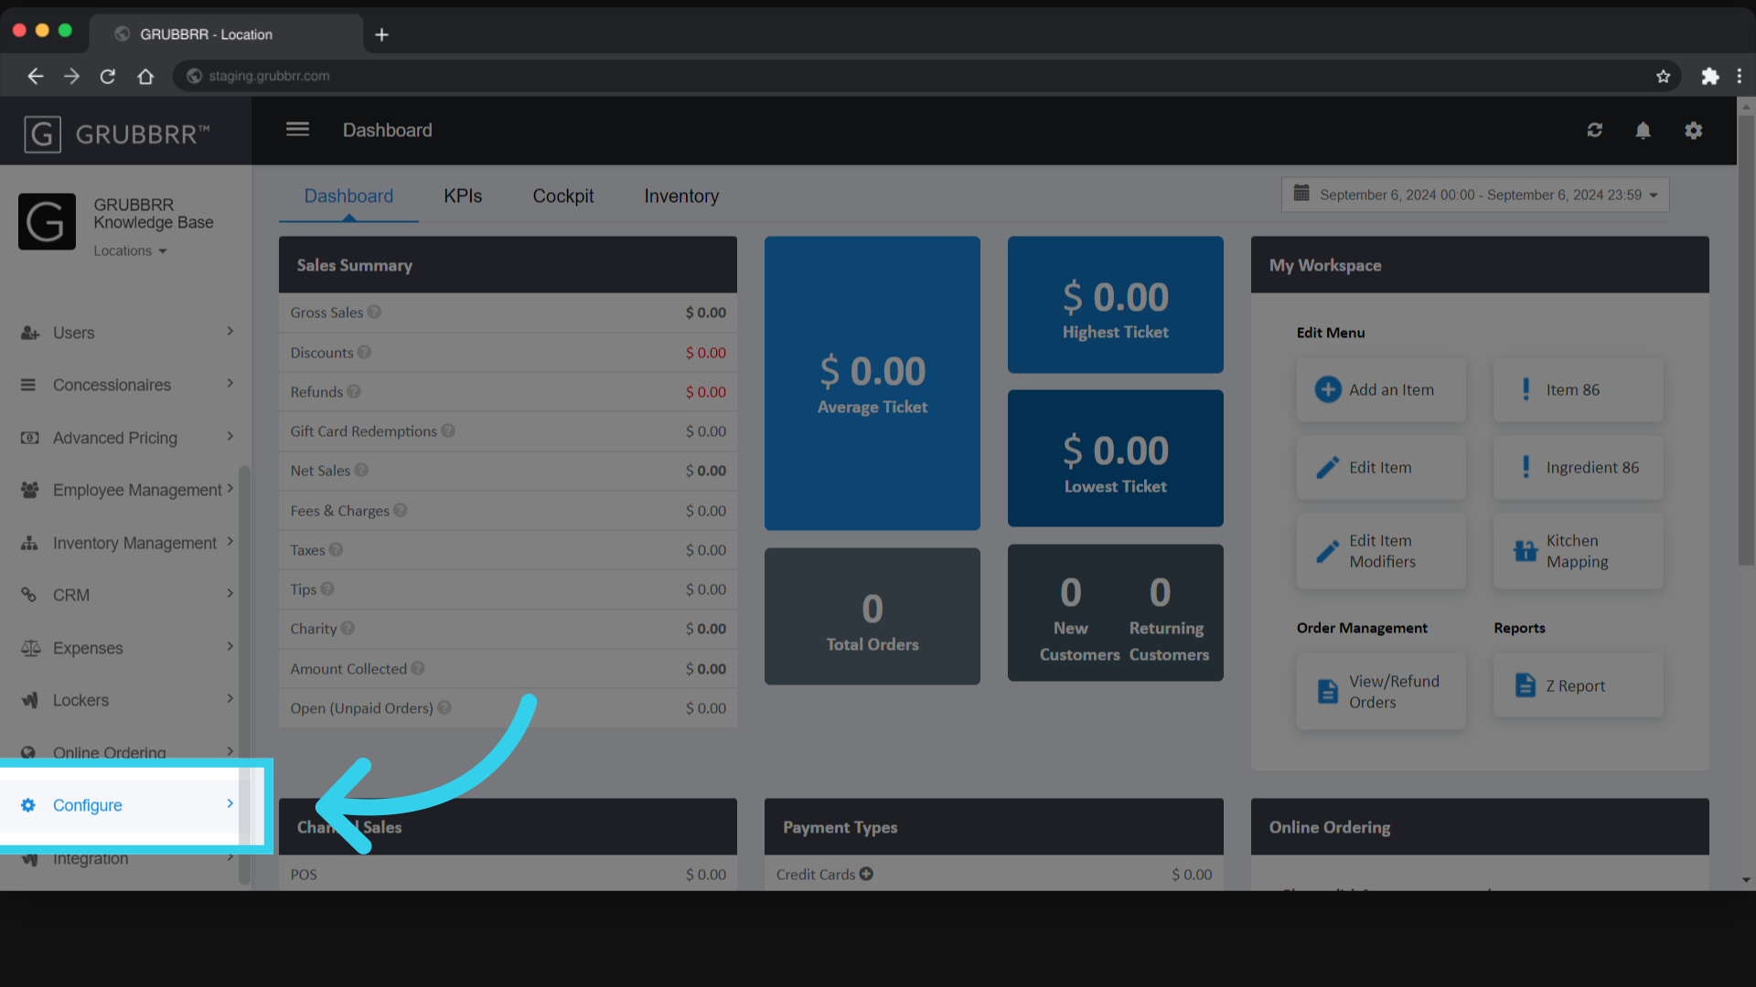Image resolution: width=1756 pixels, height=987 pixels.
Task: Open the browser three-dot menu
Action: point(1739,76)
